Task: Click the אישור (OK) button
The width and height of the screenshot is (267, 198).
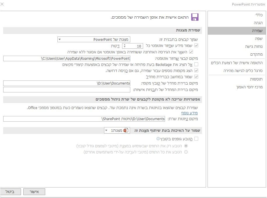Action: click(x=34, y=192)
